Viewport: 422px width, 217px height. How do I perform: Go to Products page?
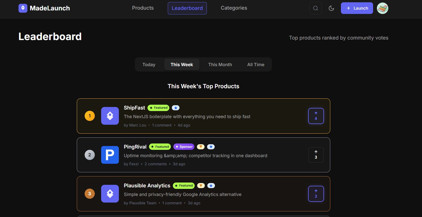143,8
